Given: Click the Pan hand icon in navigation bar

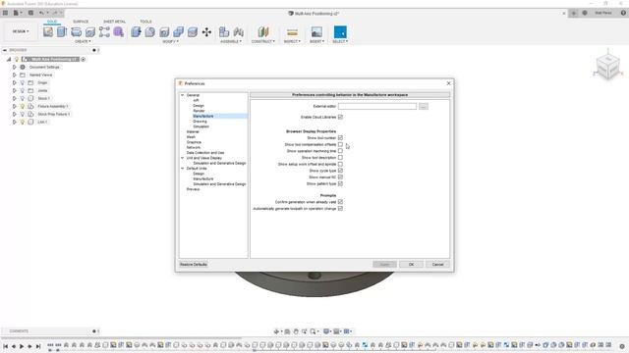Looking at the screenshot, I should [x=296, y=331].
